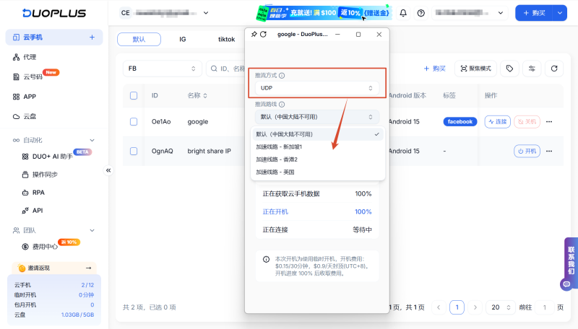The height and width of the screenshot is (329, 578).
Task: Open the tag icon button
Action: 509,69
